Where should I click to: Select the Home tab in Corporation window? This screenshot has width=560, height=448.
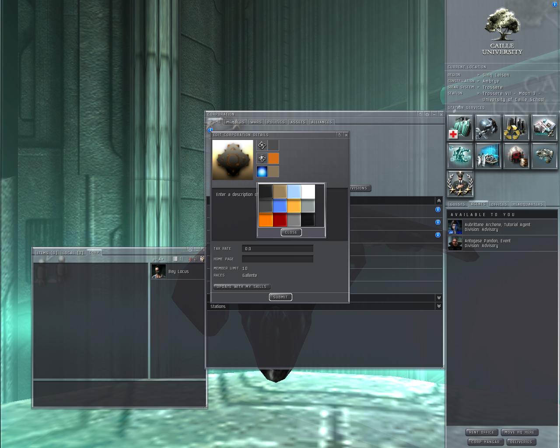[215, 122]
